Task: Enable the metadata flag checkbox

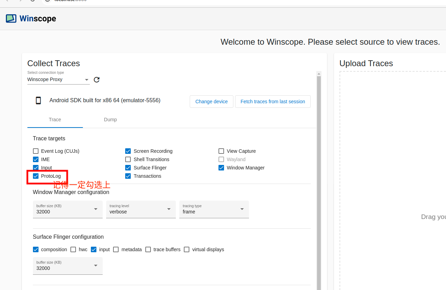Action: [116, 249]
